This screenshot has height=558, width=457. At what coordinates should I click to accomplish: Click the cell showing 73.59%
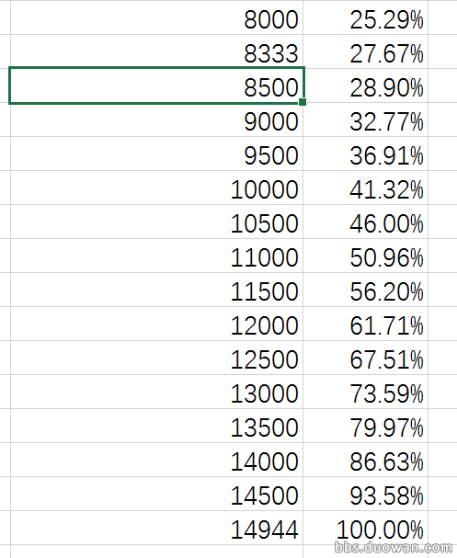[x=366, y=392]
